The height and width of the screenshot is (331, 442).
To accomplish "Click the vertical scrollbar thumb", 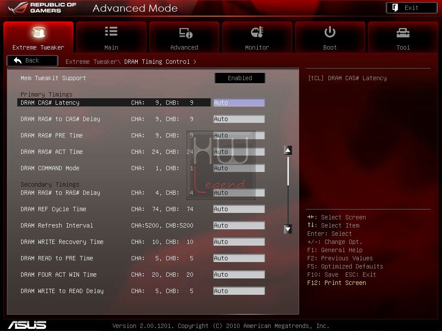I will point(288,171).
